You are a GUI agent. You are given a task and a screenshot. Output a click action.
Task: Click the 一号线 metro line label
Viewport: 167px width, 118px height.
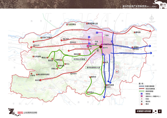click(95, 41)
